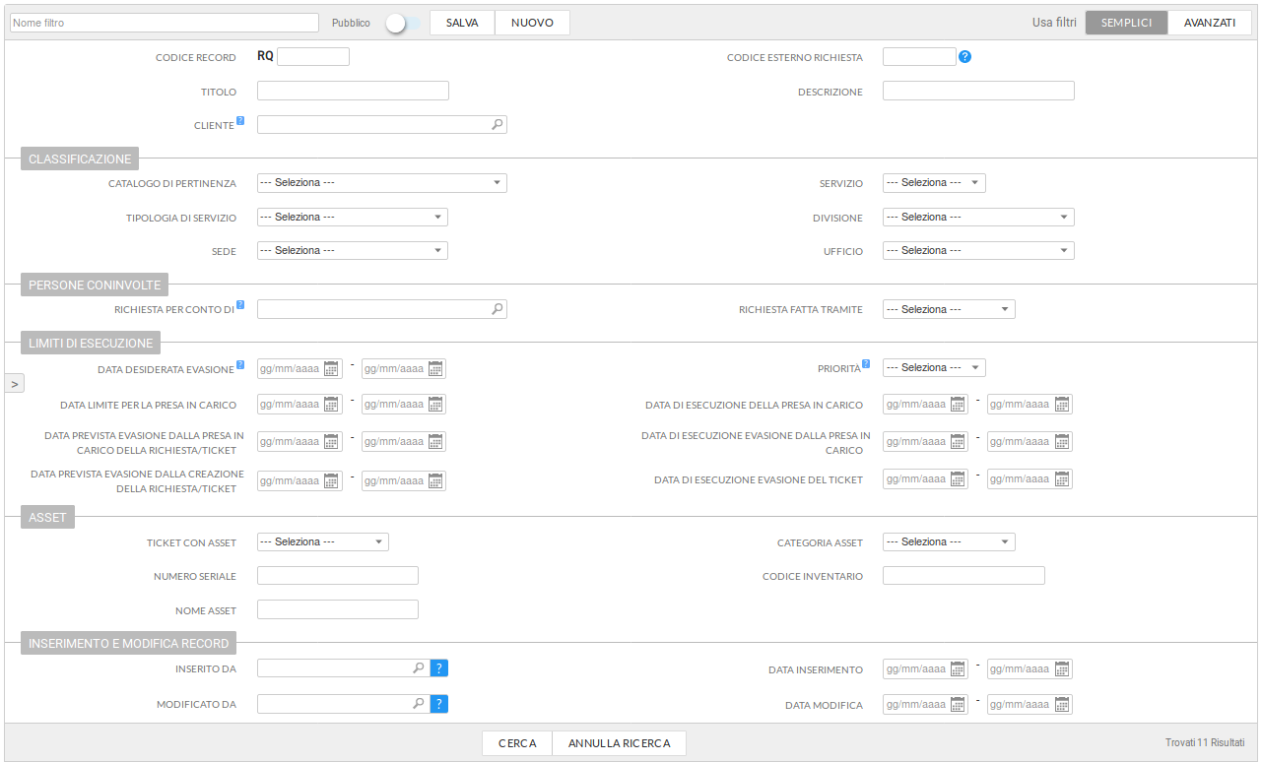Image resolution: width=1262 pixels, height=762 pixels.
Task: Open first calendar for Data Limite Presa in Carico
Action: click(332, 405)
